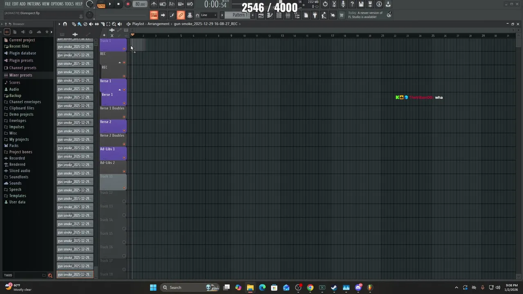Open the ADD menu
Screen dimensions: 523x294
tap(22, 4)
